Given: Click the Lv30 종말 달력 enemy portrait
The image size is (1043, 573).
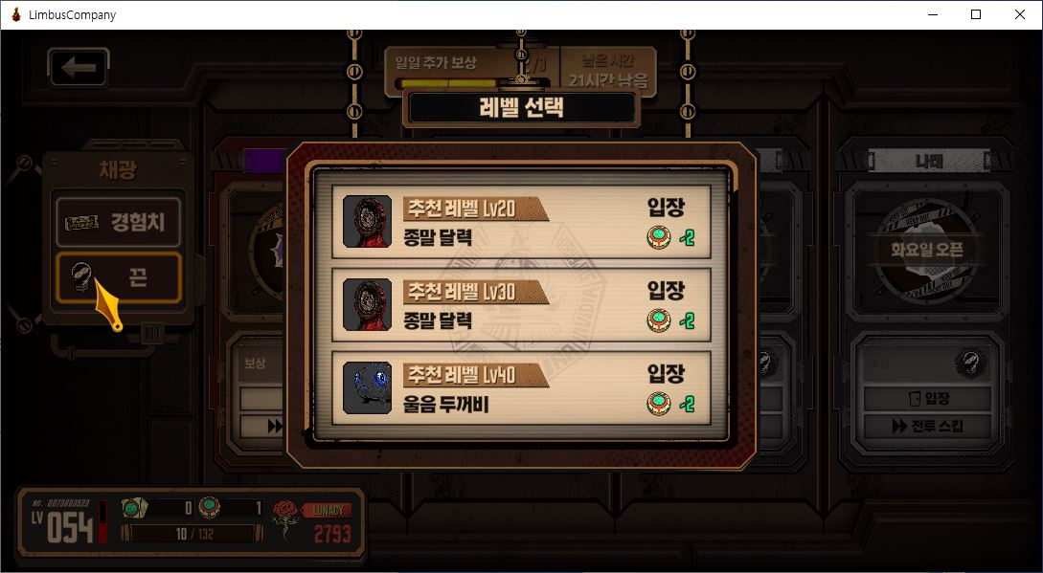Looking at the screenshot, I should pyautogui.click(x=367, y=304).
